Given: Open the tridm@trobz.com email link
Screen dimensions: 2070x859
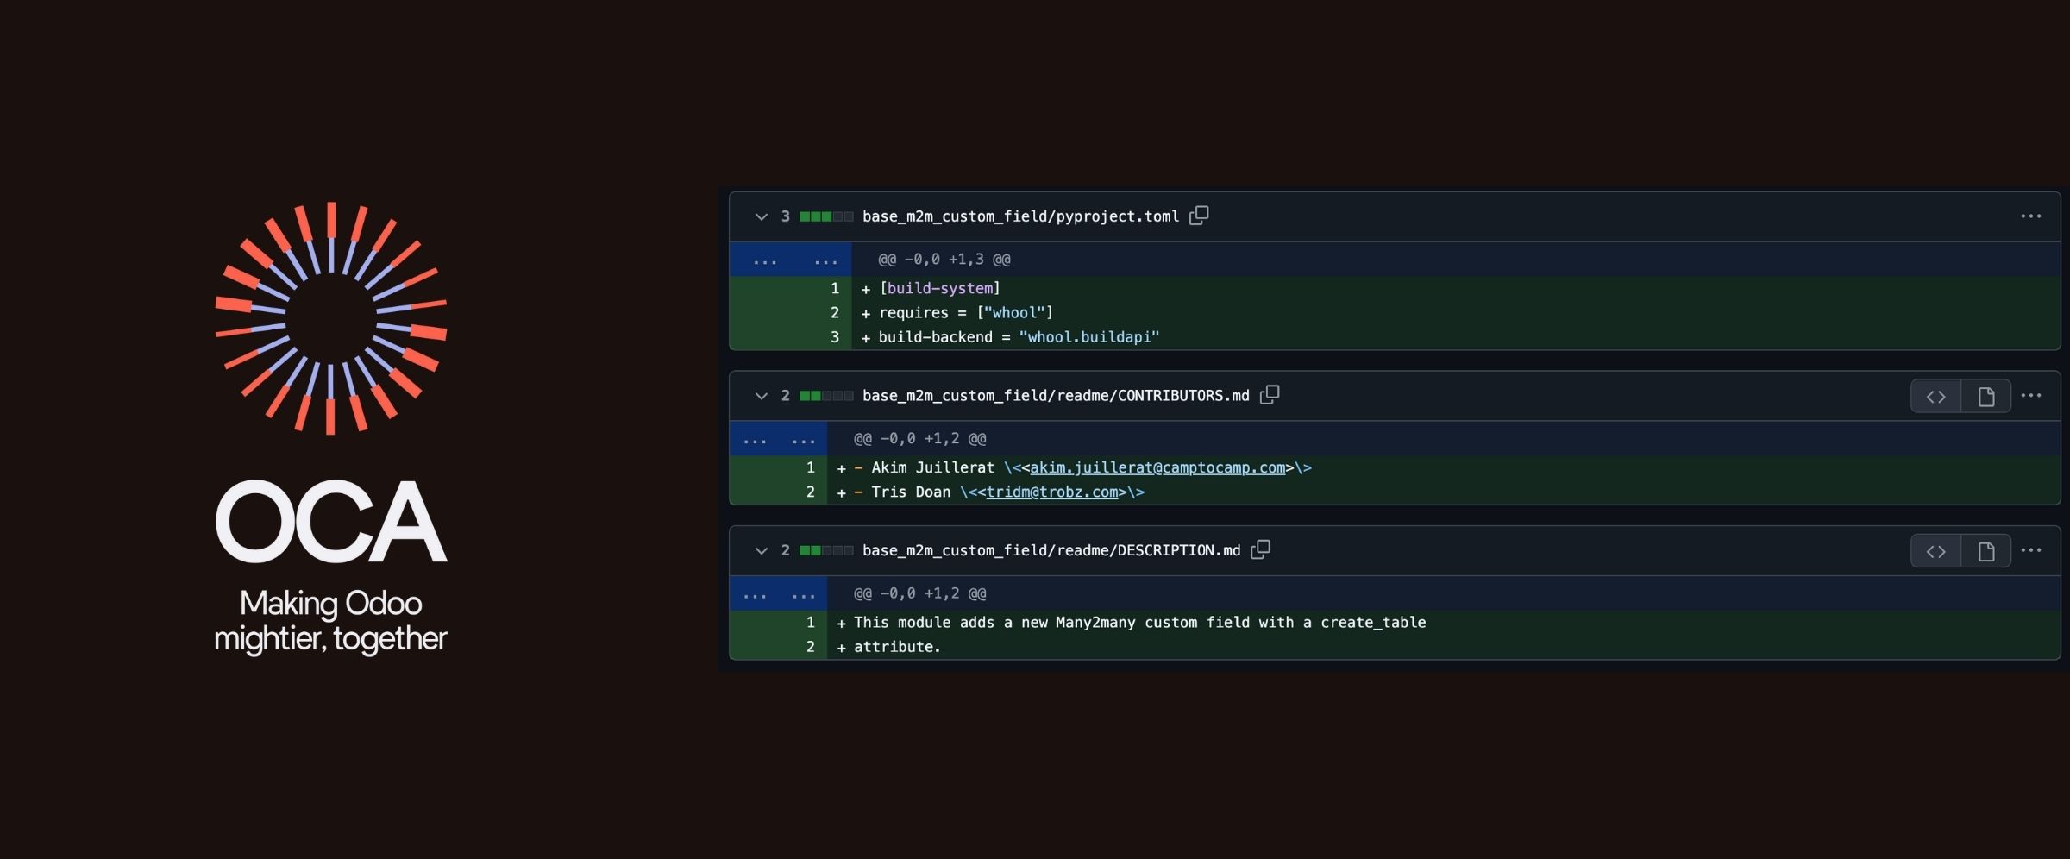Looking at the screenshot, I should click(1052, 492).
